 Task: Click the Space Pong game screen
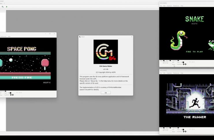28,64
